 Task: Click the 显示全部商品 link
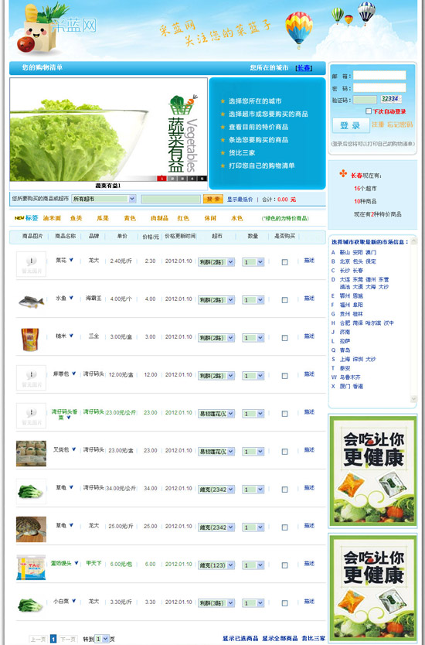tap(280, 638)
